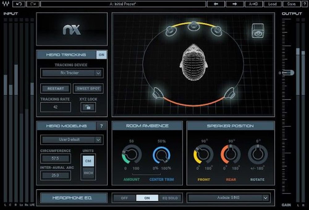
Task: Click the undo arrow in top bar
Action: click(19, 4)
